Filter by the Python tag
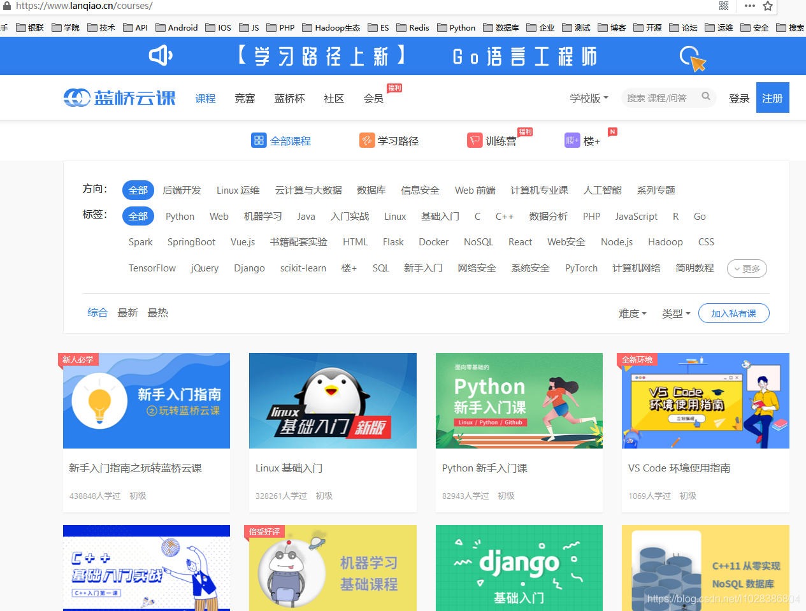 pos(180,217)
